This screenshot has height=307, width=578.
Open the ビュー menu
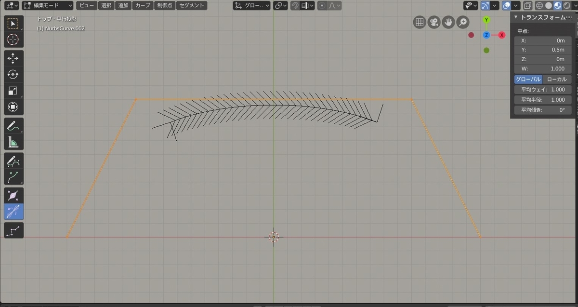(x=87, y=6)
